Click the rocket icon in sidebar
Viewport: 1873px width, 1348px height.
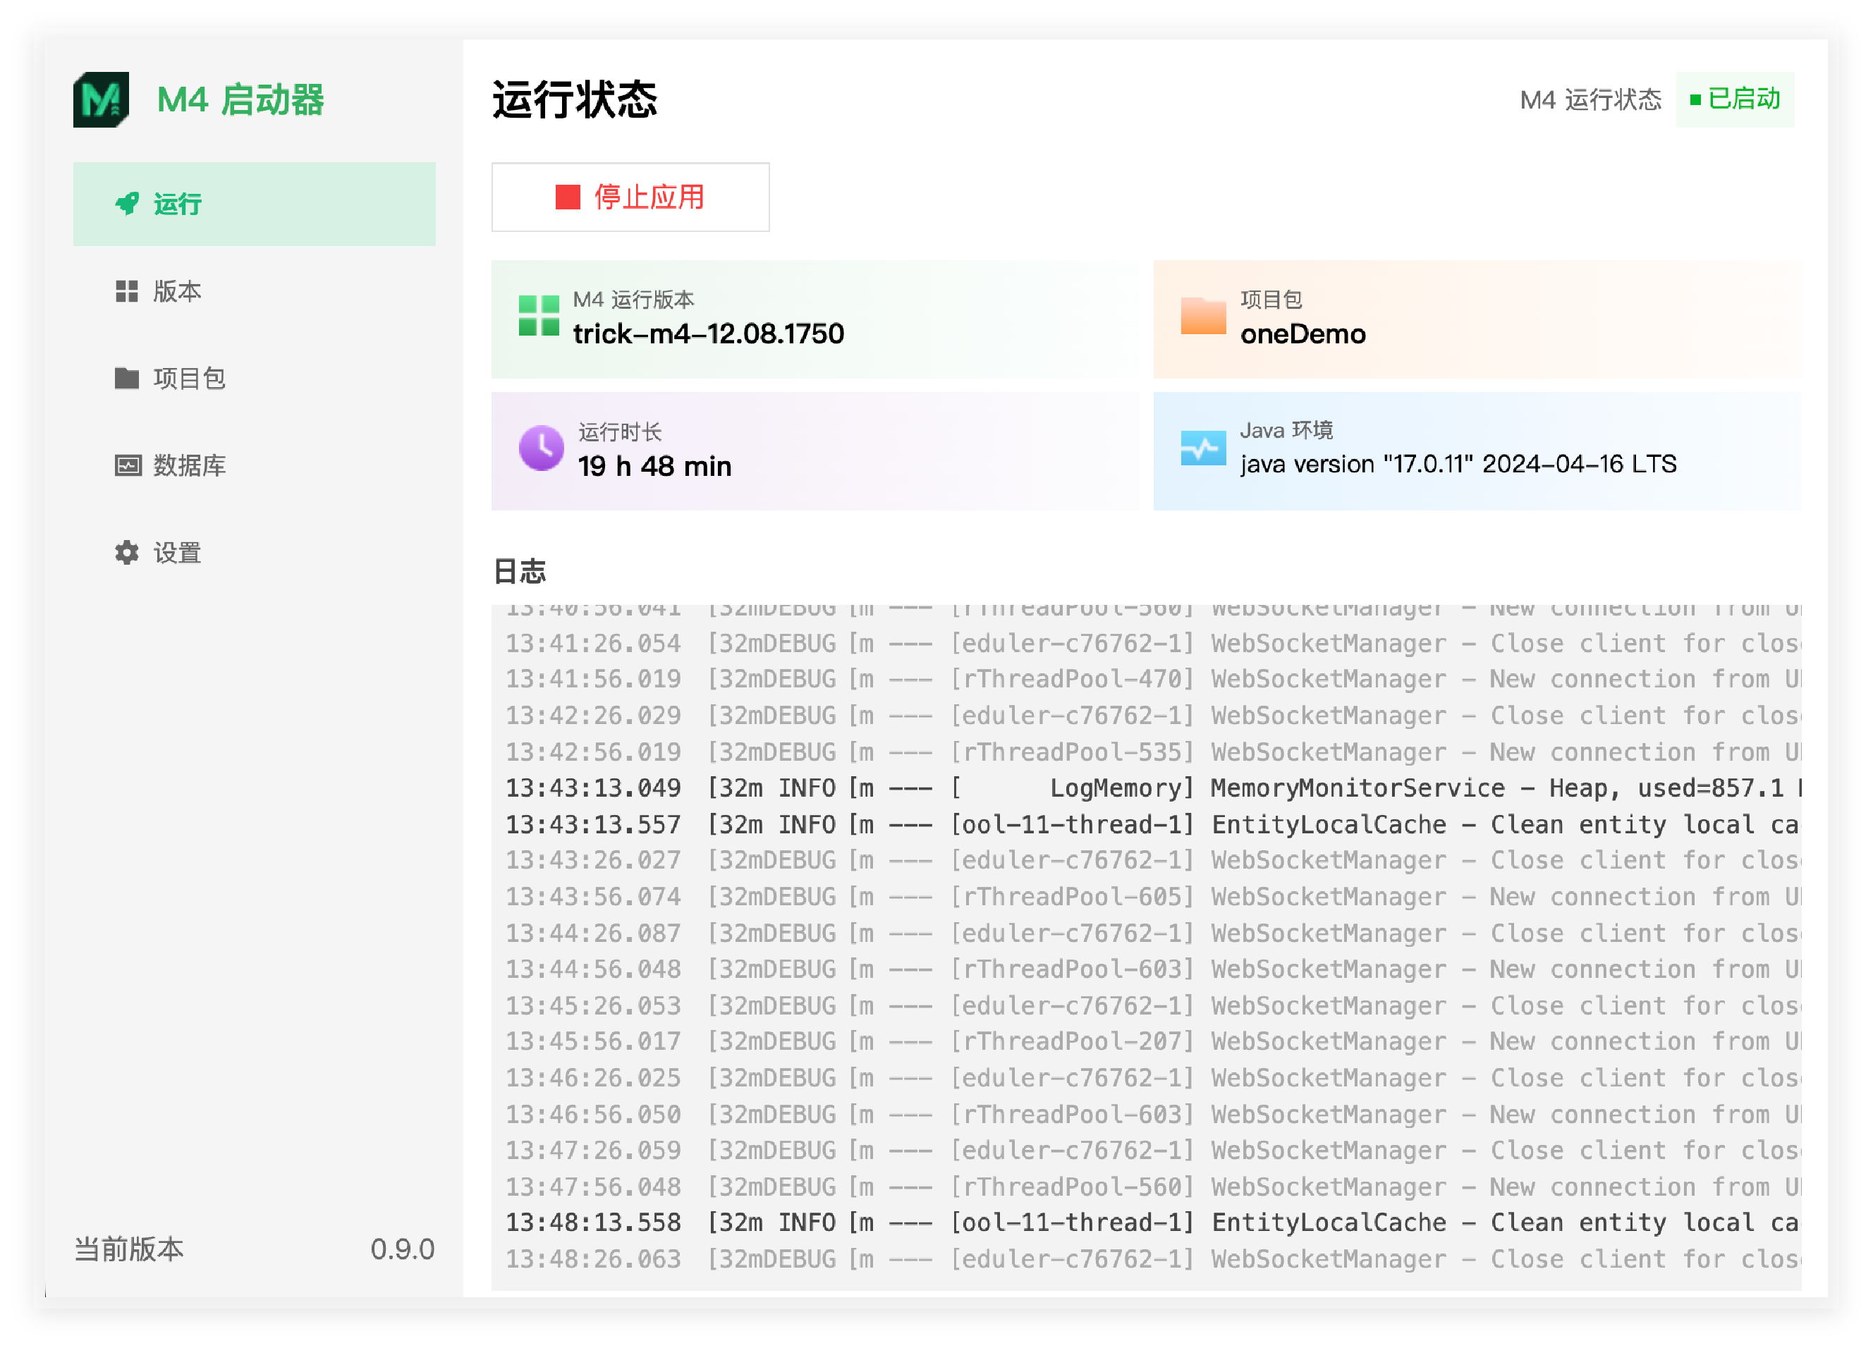point(126,203)
